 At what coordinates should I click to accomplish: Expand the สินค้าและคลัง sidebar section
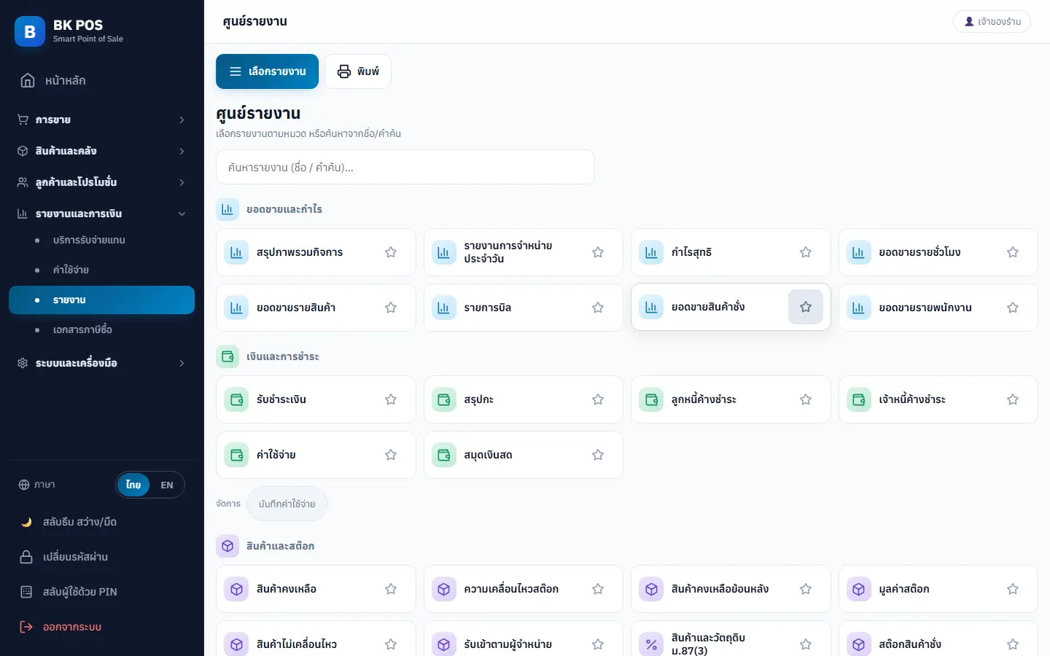tap(101, 151)
